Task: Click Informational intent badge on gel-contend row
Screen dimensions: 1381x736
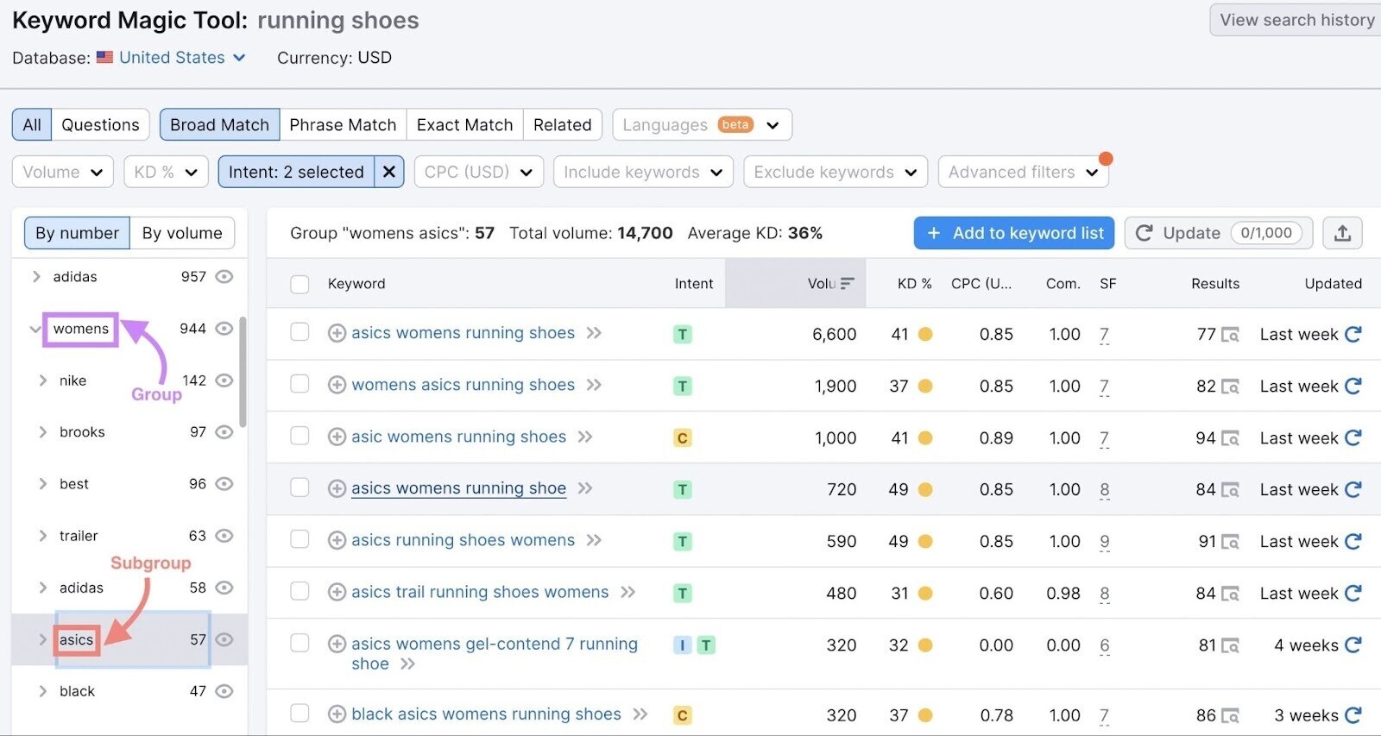Action: [683, 645]
